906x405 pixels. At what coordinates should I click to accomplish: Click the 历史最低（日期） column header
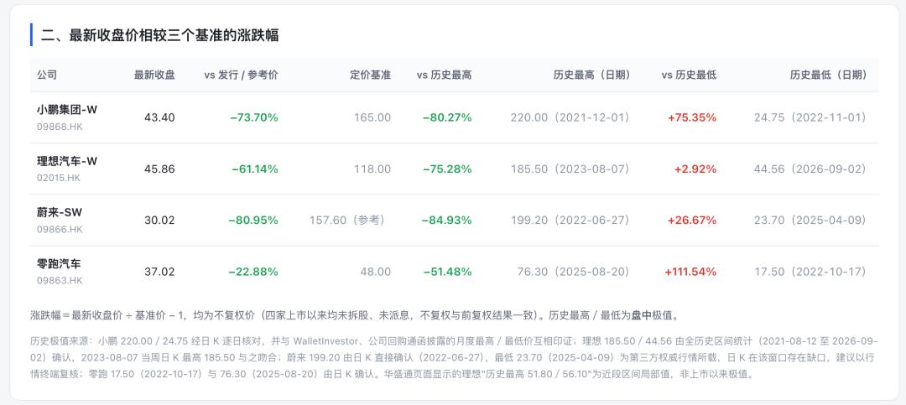(829, 75)
